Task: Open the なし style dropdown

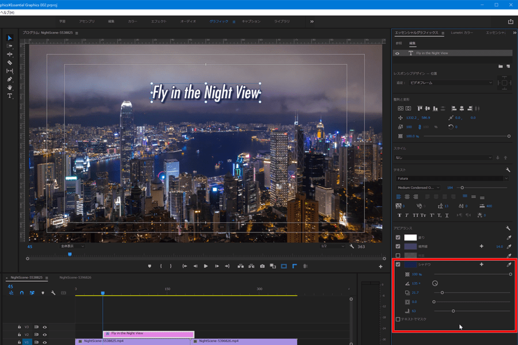Action: coord(443,157)
